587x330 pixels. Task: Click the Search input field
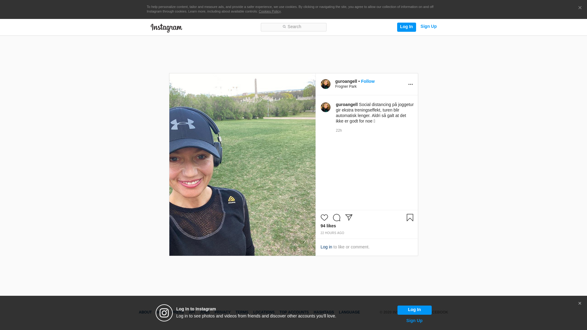(293, 27)
